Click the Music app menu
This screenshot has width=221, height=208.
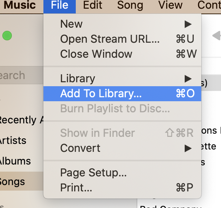20,6
